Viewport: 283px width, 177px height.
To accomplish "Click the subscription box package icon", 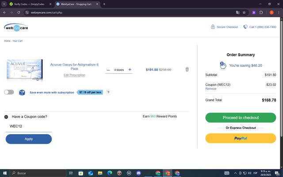I will [22, 92].
